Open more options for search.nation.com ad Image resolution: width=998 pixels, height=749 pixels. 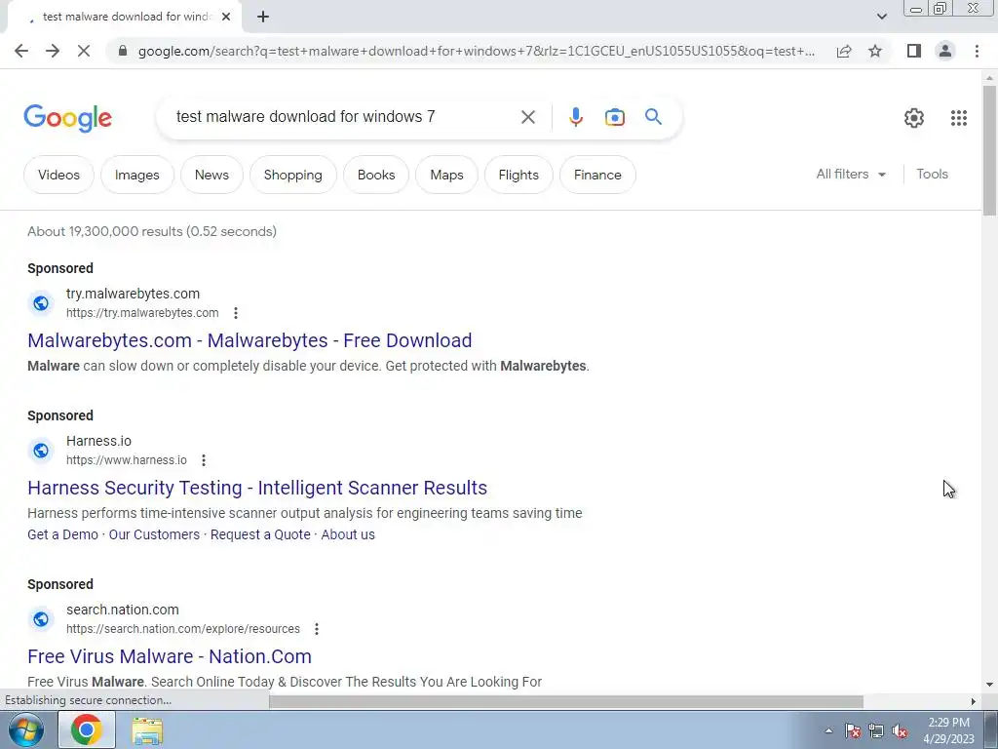317,629
